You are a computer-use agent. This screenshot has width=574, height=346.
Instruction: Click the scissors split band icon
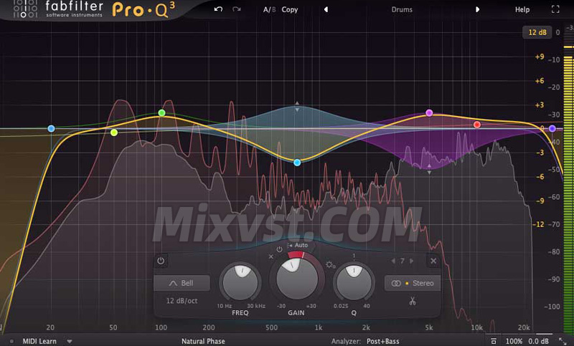point(413,301)
